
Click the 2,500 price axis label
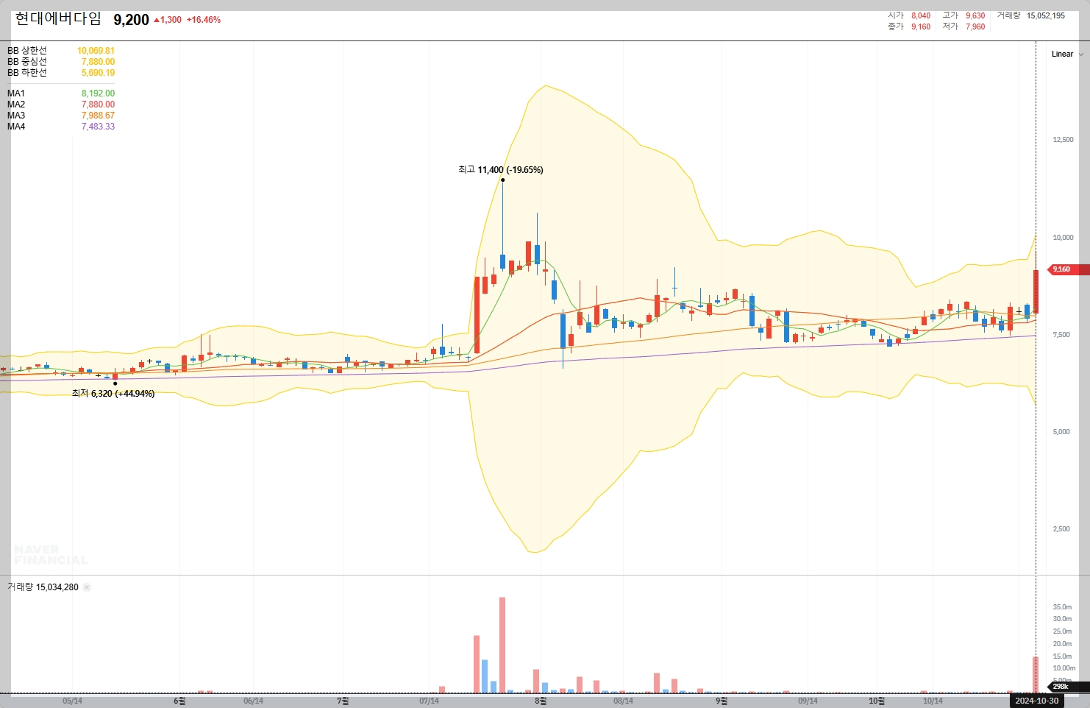[x=1061, y=529]
